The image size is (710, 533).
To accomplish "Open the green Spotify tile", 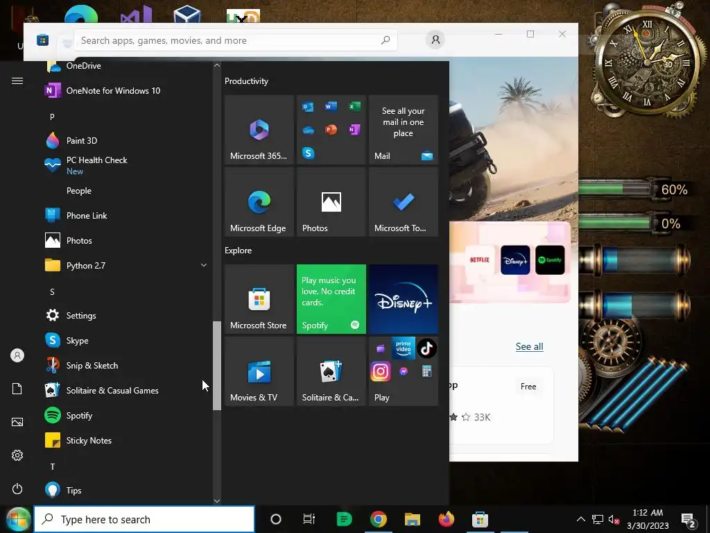I will pos(331,299).
